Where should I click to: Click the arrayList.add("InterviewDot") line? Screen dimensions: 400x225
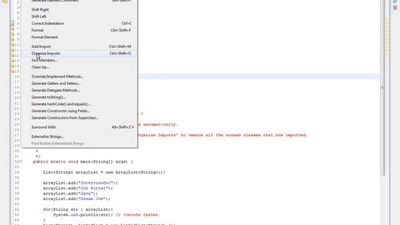click(x=81, y=183)
